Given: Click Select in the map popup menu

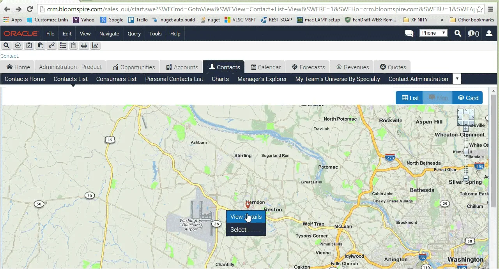Looking at the screenshot, I should point(238,229).
